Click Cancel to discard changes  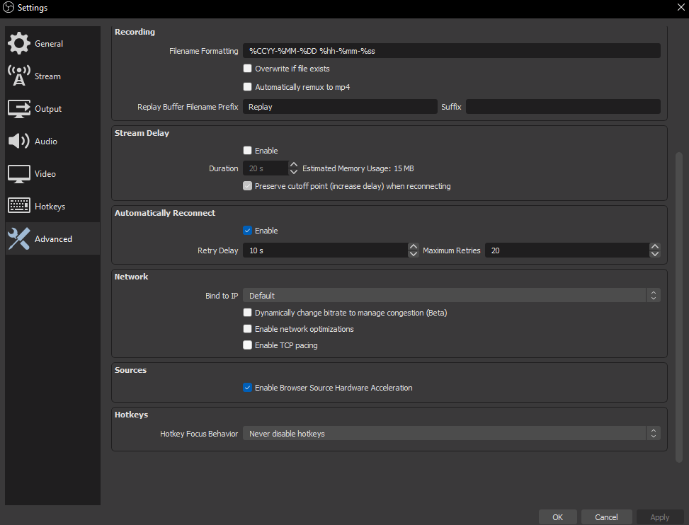click(x=606, y=517)
